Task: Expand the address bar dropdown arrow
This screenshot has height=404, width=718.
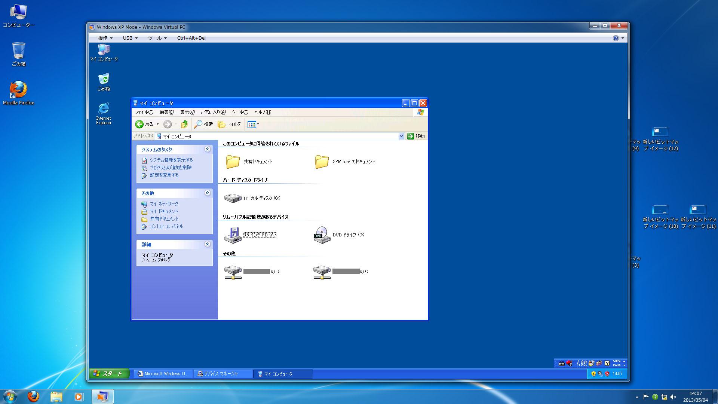Action: pyautogui.click(x=401, y=136)
